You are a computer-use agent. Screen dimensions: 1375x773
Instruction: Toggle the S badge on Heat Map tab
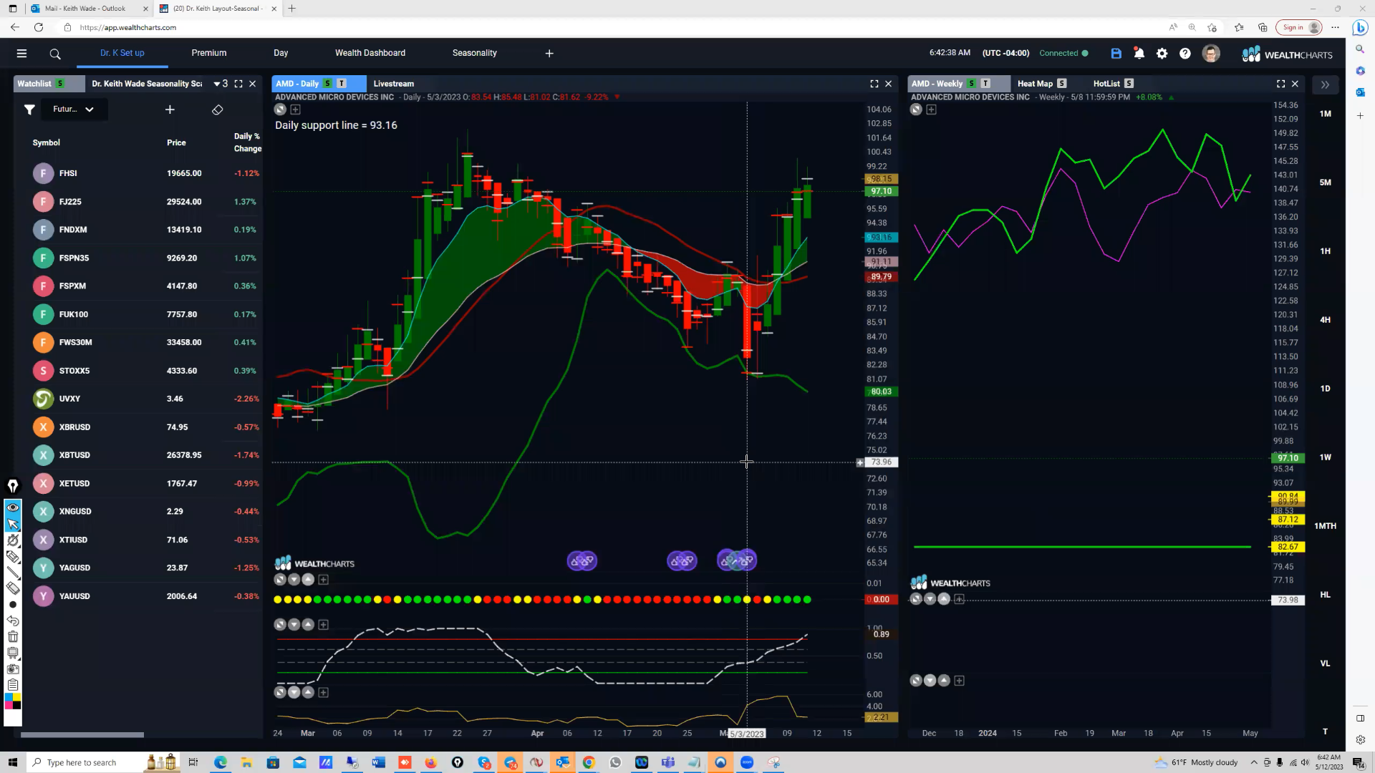(x=1062, y=84)
